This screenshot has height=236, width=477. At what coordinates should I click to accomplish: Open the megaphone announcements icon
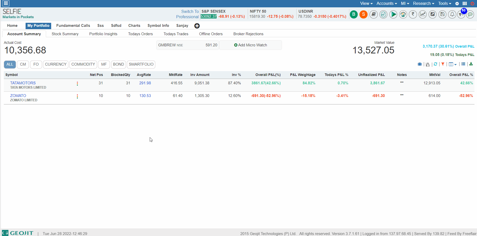point(461,15)
